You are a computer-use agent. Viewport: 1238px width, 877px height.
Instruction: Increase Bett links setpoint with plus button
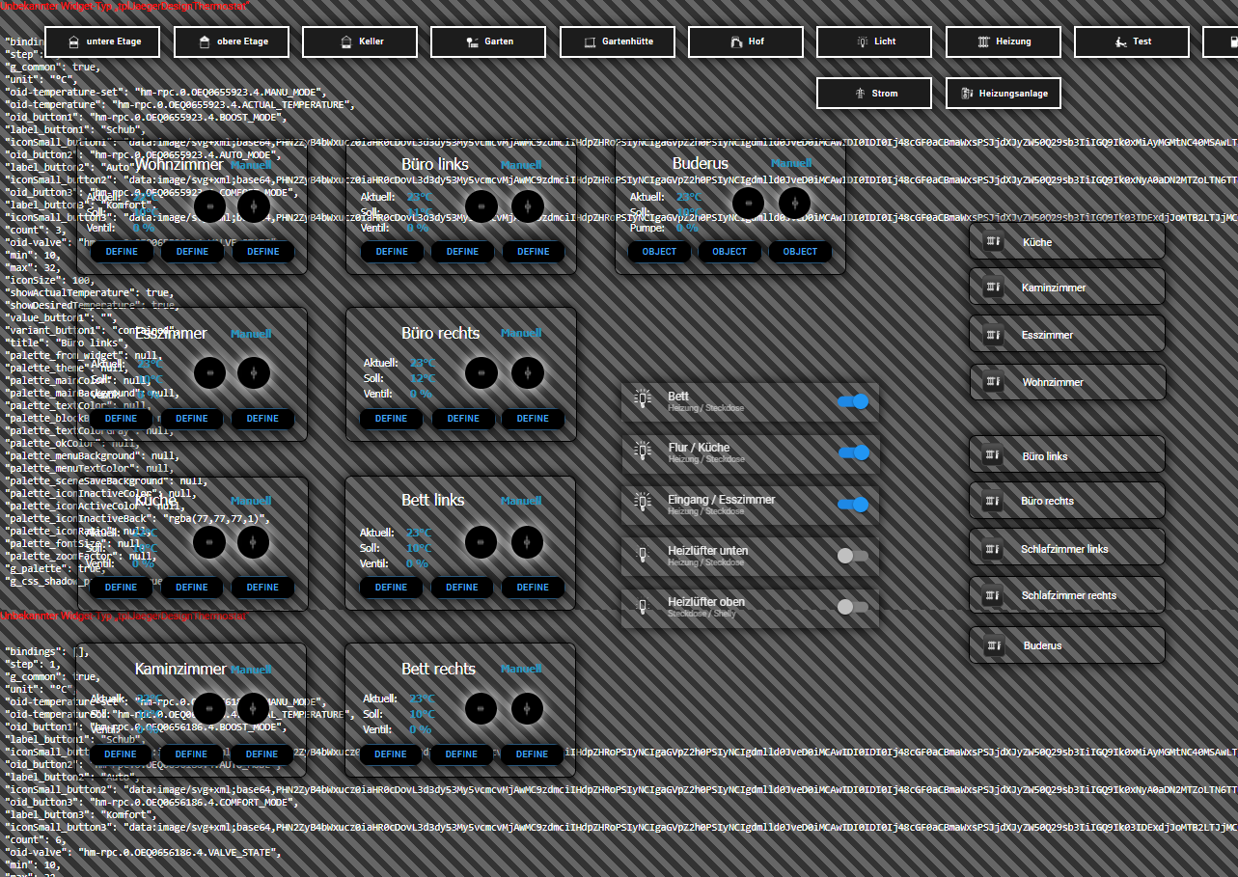[527, 541]
